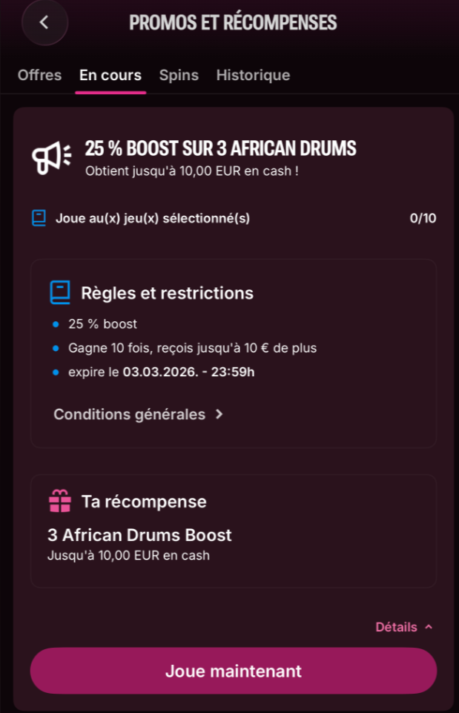Click the 3 African Drums Boost reward
This screenshot has width=459, height=713.
pyautogui.click(x=139, y=535)
